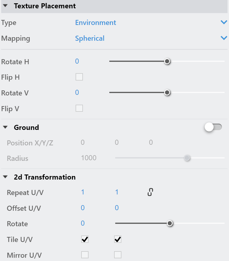Check the Mirror U checkbox
Viewport: 229px width, 261px height.
pyautogui.click(x=85, y=255)
